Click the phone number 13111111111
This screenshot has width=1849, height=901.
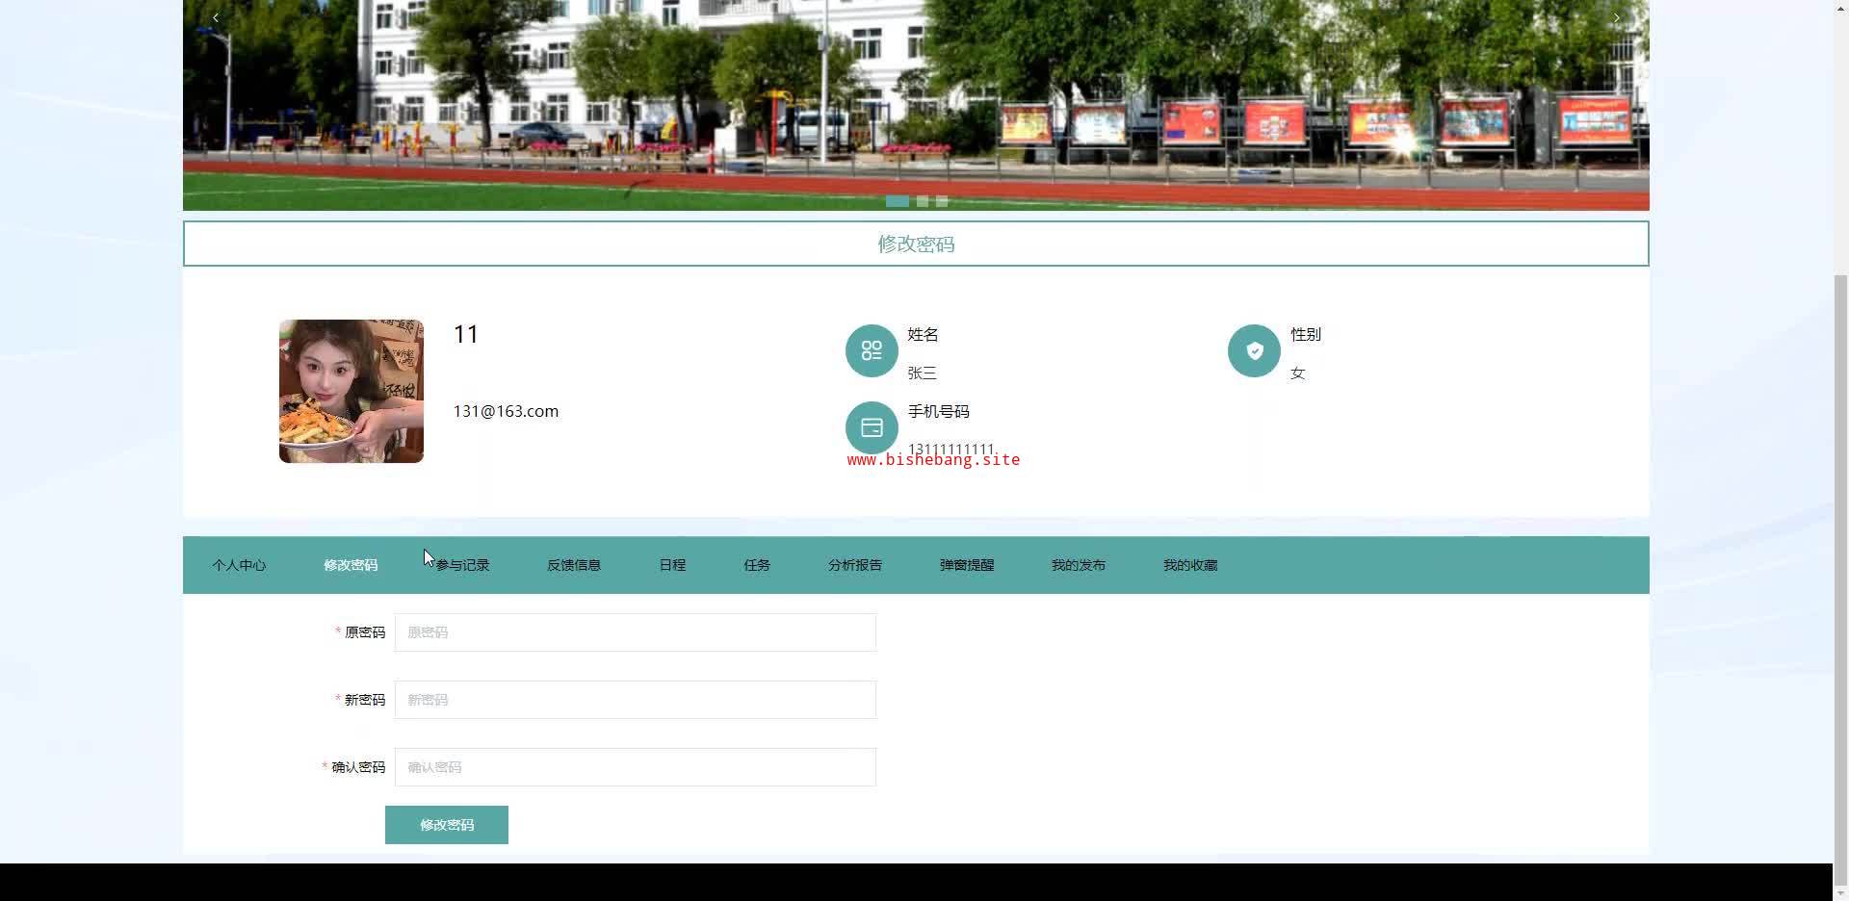[x=951, y=449]
